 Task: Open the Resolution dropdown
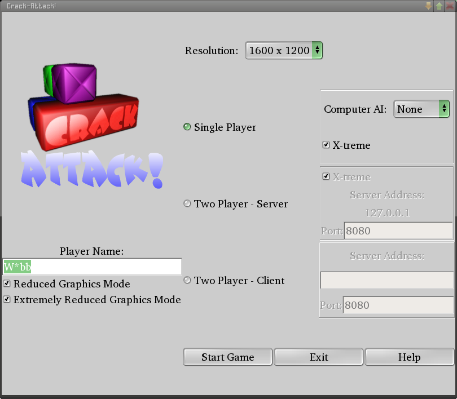(284, 51)
